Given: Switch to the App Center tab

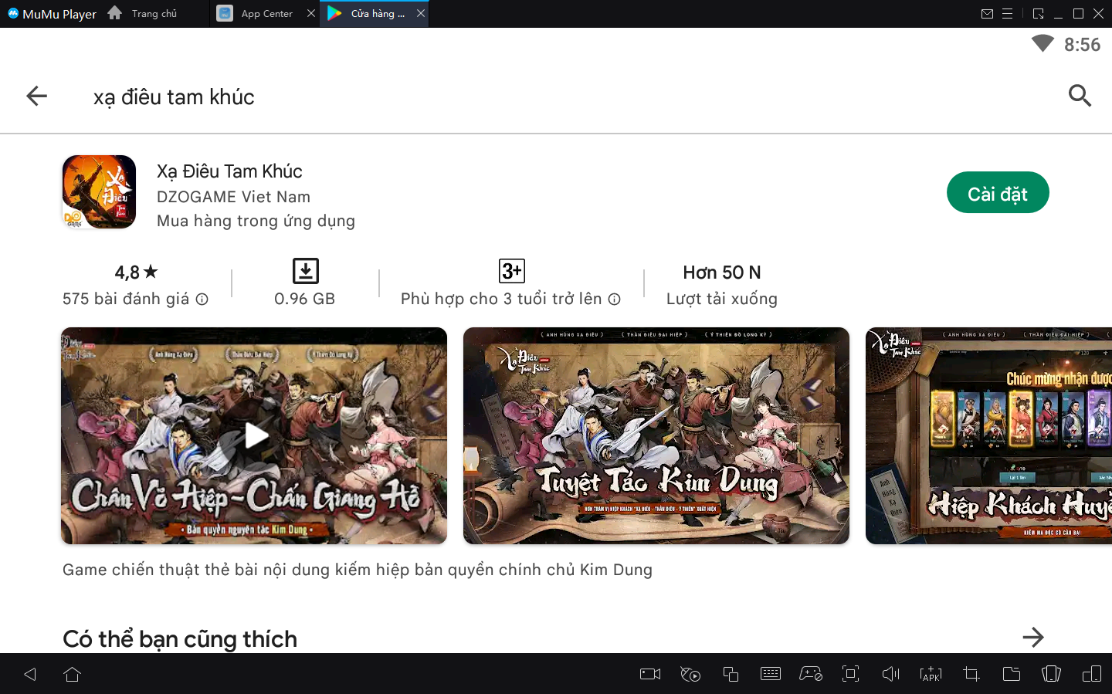Looking at the screenshot, I should [257, 14].
